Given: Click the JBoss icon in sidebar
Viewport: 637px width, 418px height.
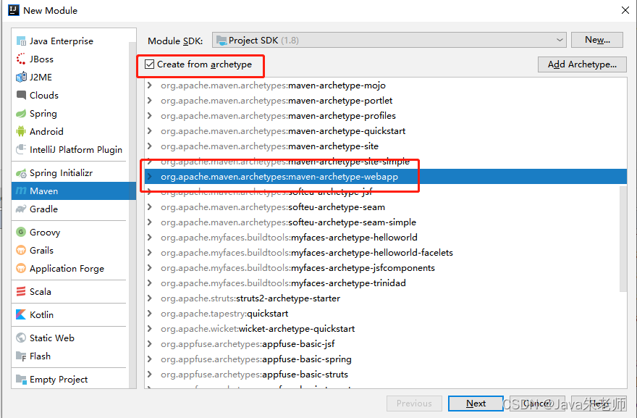Looking at the screenshot, I should click(21, 59).
